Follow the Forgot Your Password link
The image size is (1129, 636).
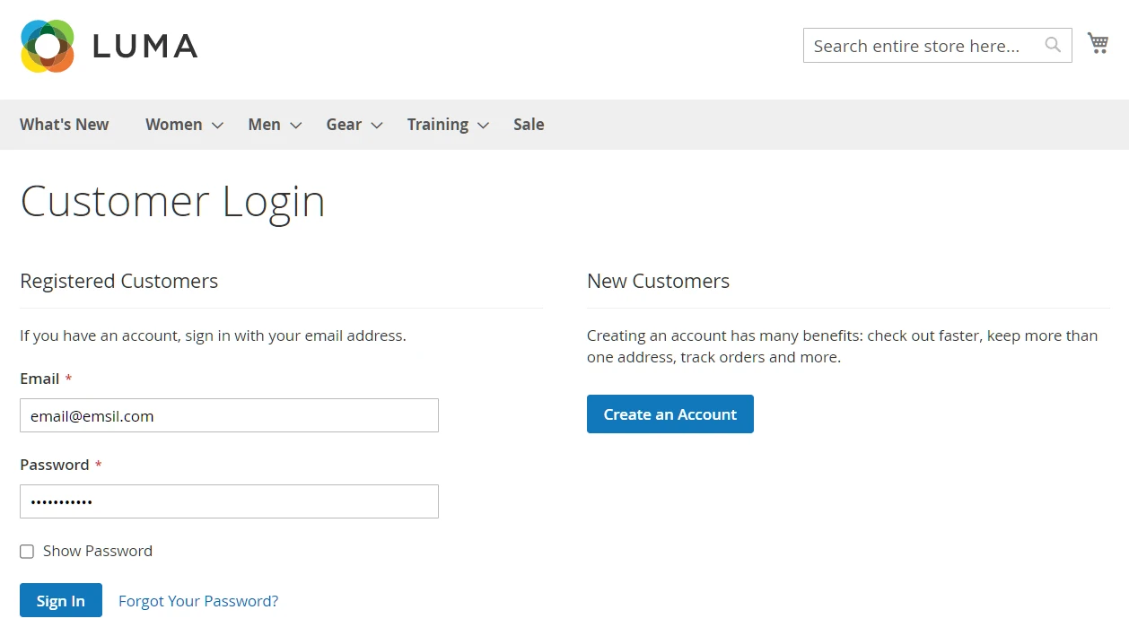198,601
